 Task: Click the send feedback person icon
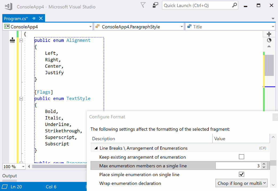point(155,5)
